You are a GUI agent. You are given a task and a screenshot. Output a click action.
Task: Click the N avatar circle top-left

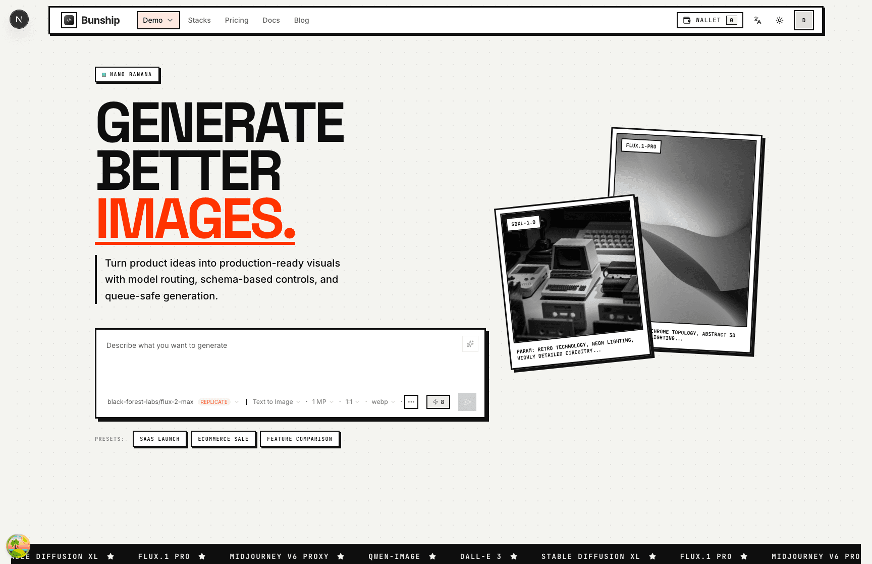[x=19, y=19]
